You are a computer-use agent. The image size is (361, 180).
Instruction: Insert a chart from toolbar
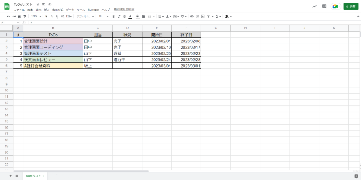coord(203,16)
